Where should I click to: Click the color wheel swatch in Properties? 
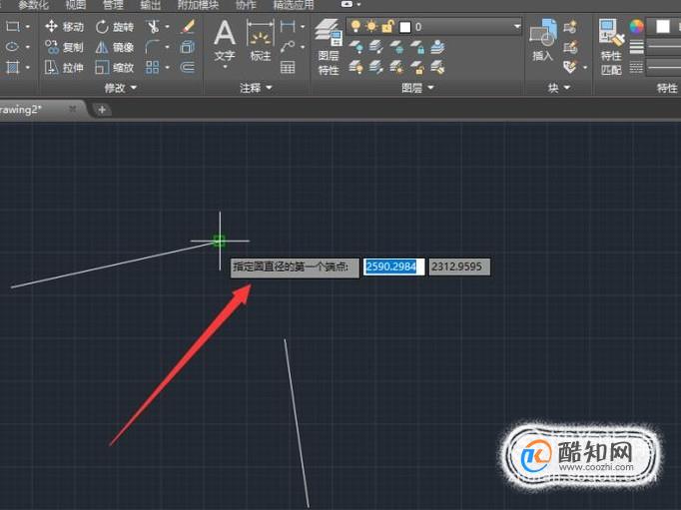(x=637, y=27)
